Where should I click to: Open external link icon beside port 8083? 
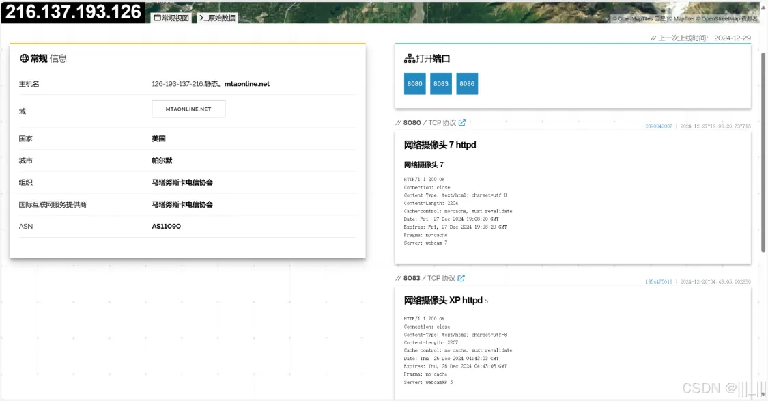(461, 278)
